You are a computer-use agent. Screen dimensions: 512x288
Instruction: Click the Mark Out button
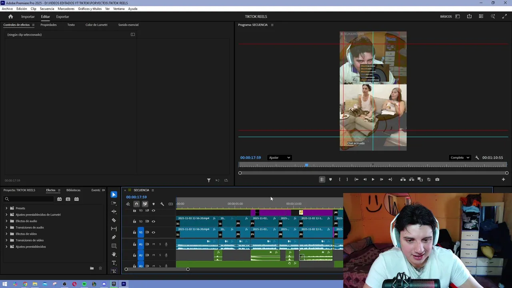[x=347, y=180]
